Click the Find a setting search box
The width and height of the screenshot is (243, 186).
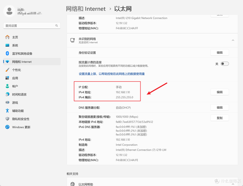(x=32, y=25)
